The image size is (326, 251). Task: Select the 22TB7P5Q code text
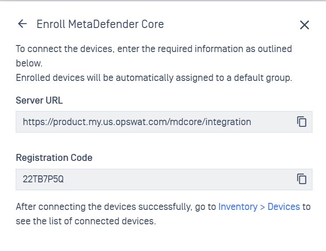pyautogui.click(x=43, y=179)
